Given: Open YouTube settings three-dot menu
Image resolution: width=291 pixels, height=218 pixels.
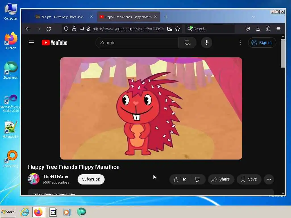Looking at the screenshot, I should [240, 43].
